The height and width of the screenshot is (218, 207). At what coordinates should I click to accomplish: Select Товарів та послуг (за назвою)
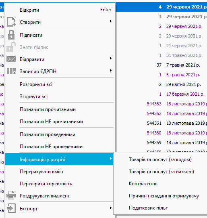pyautogui.click(x=161, y=172)
